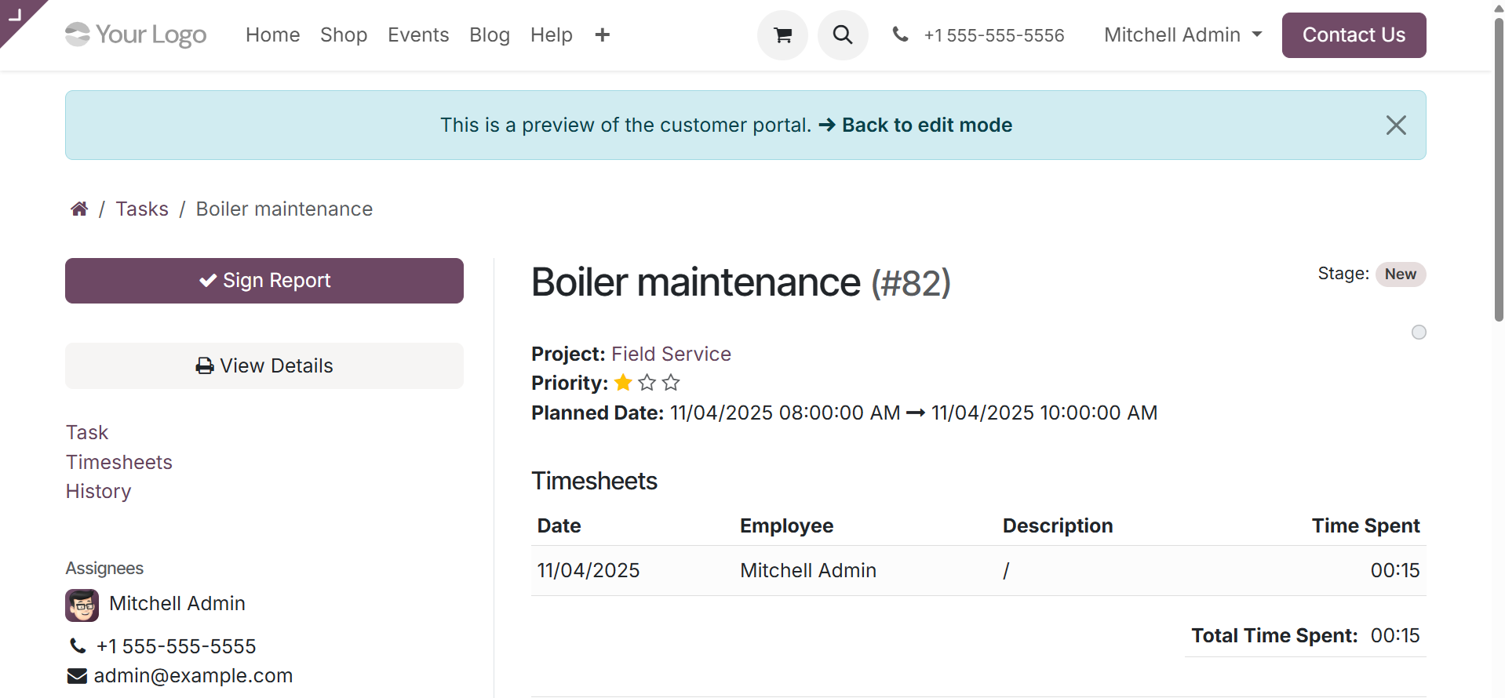Click the plus icon in the navigation menu
The width and height of the screenshot is (1505, 698).
coord(602,35)
